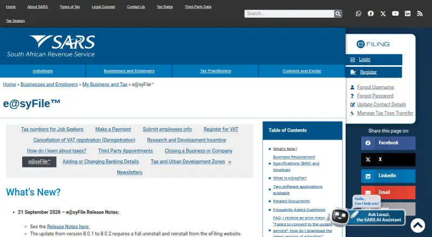Open Submit employees info link

[x=167, y=129]
